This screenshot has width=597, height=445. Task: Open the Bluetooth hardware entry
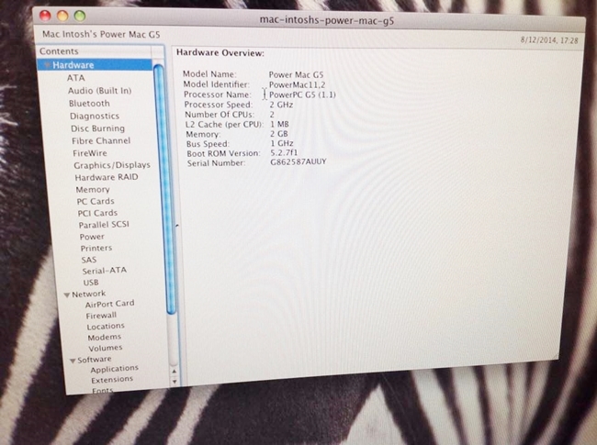[x=89, y=104]
